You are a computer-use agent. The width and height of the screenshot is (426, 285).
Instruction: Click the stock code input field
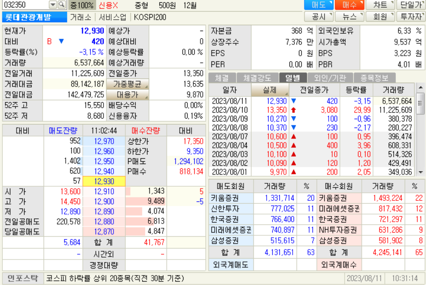[24, 5]
